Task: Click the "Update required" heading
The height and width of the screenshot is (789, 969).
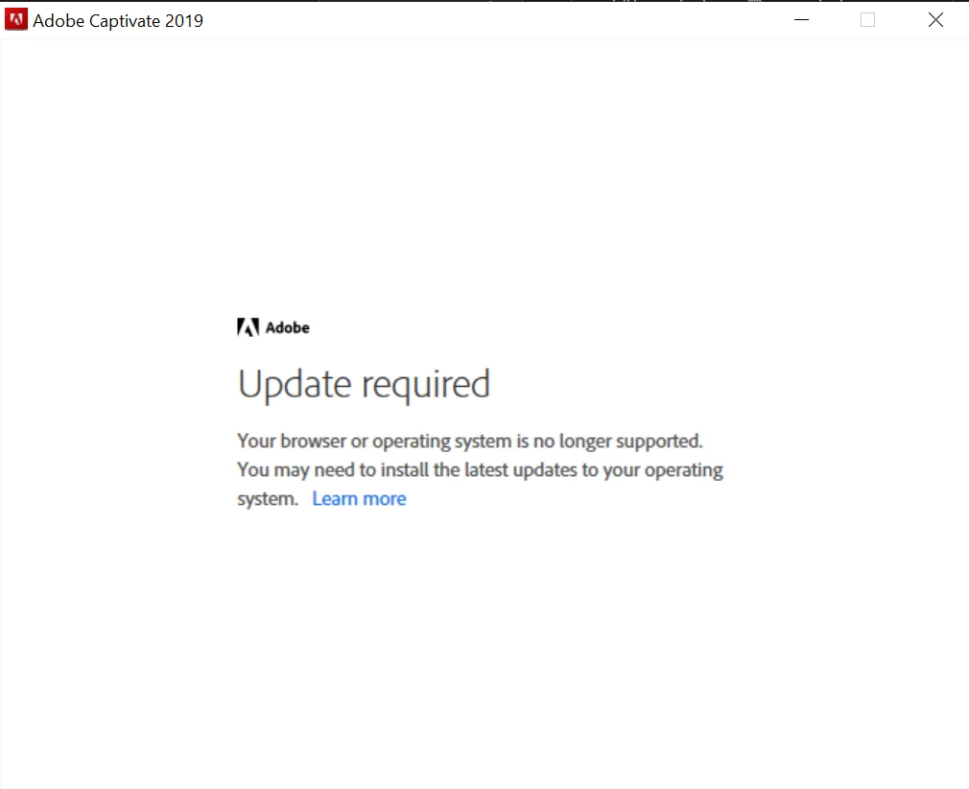Action: coord(364,385)
